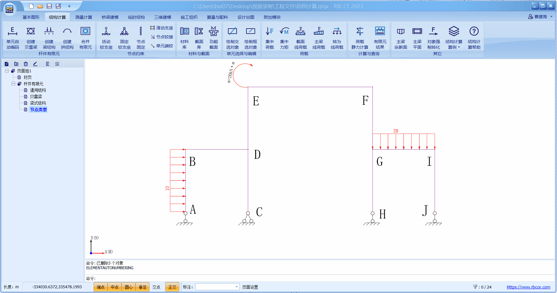Click the 页面设置 page setup button
This screenshot has width=557, height=293.
pyautogui.click(x=250, y=287)
